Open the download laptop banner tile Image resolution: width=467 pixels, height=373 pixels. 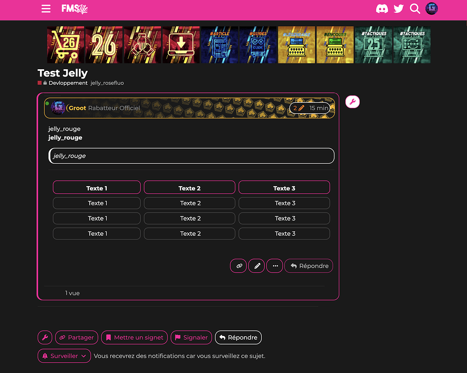click(181, 45)
